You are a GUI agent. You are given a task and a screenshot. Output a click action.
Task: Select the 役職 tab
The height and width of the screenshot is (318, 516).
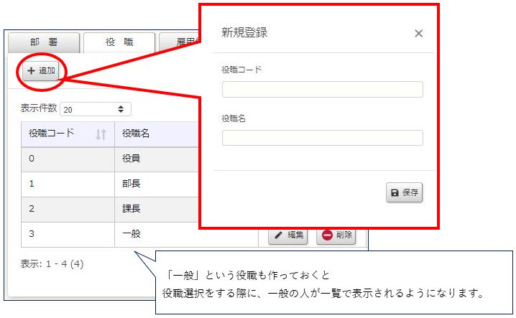(x=119, y=43)
